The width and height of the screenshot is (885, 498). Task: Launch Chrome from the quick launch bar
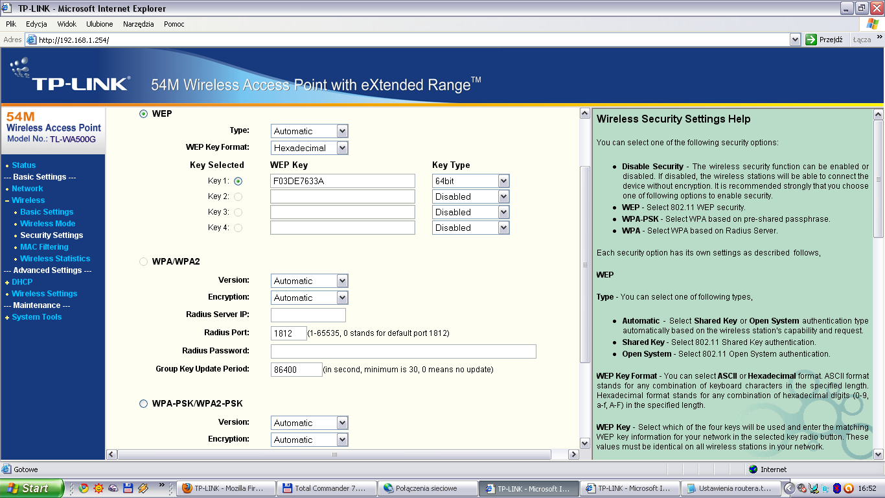click(x=84, y=488)
